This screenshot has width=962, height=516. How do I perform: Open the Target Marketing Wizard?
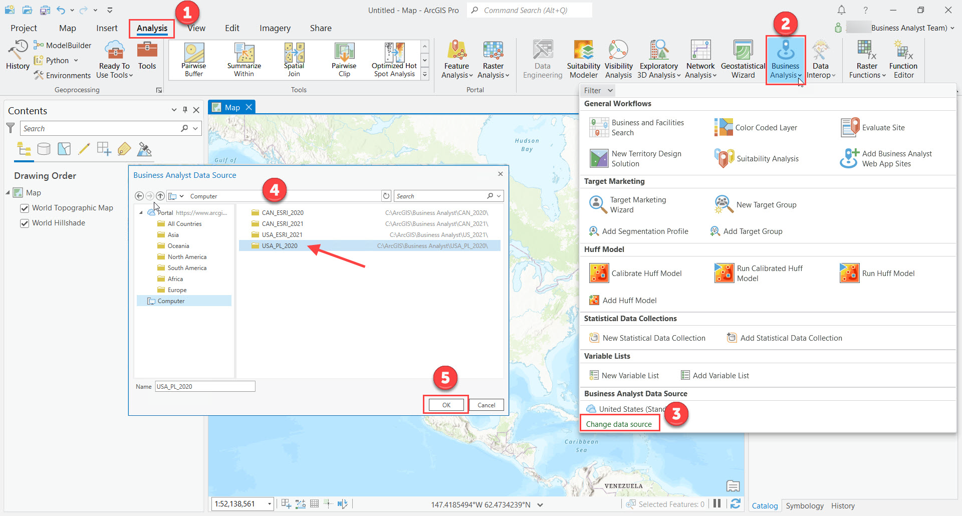point(637,204)
